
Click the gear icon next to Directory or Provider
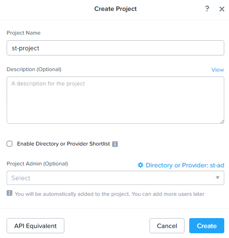coord(141,165)
